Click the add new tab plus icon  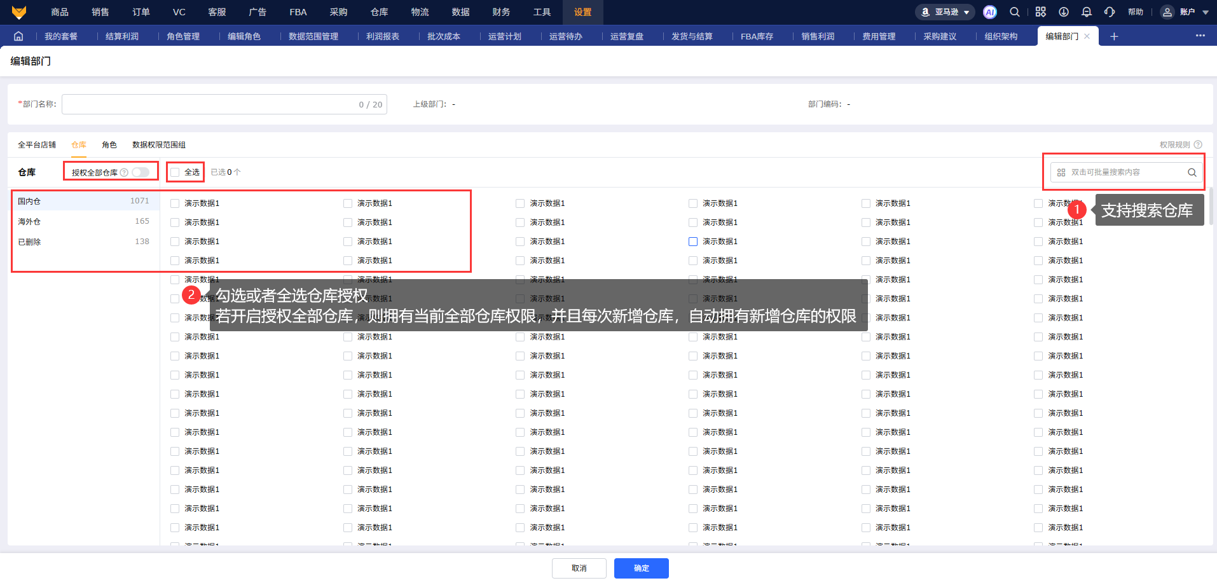(1114, 36)
